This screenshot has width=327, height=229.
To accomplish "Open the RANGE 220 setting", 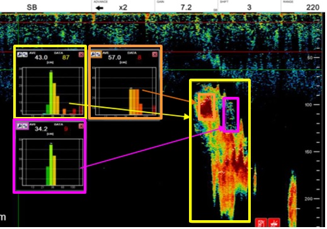I will coord(303,6).
